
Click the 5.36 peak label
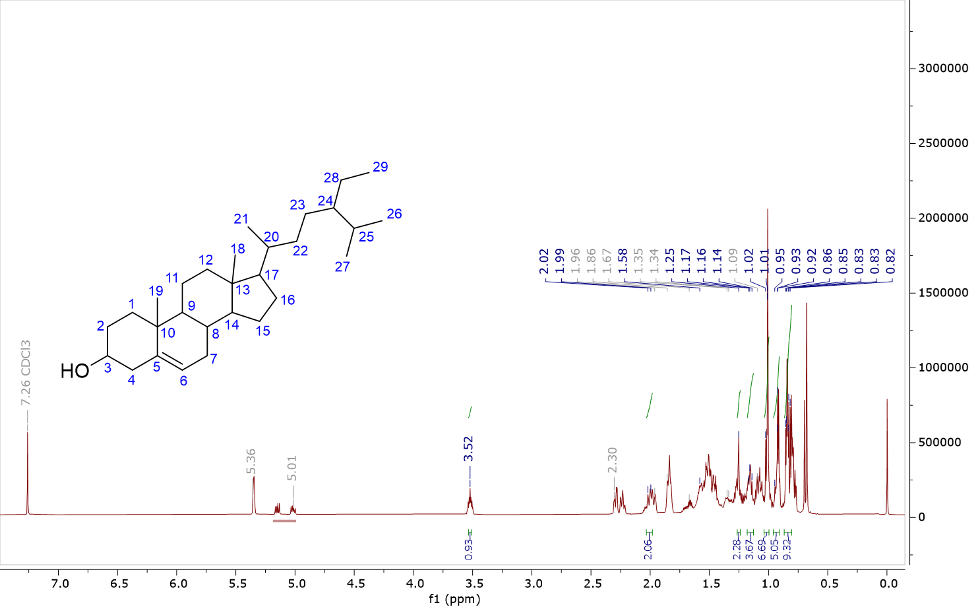coord(251,461)
